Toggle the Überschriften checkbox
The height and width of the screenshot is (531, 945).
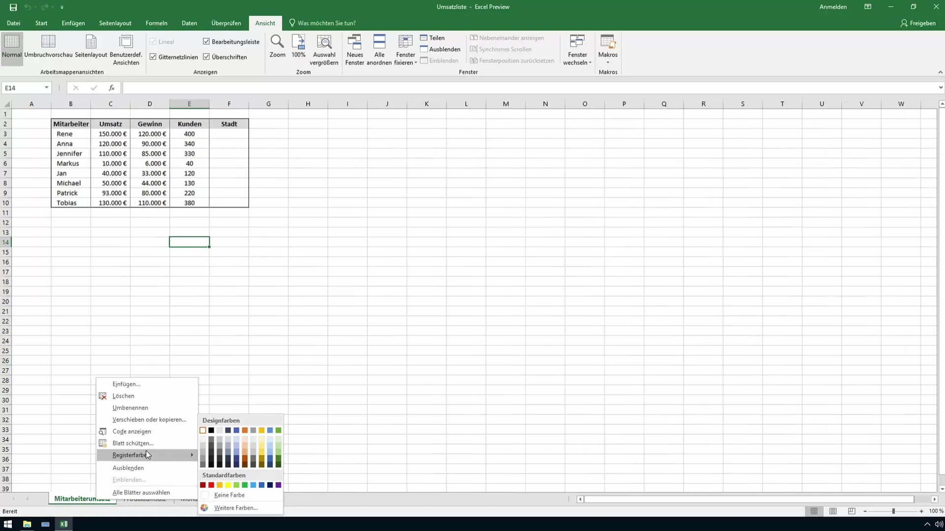point(206,57)
